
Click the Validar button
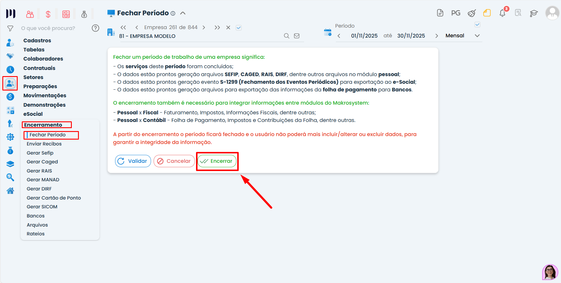[133, 161]
